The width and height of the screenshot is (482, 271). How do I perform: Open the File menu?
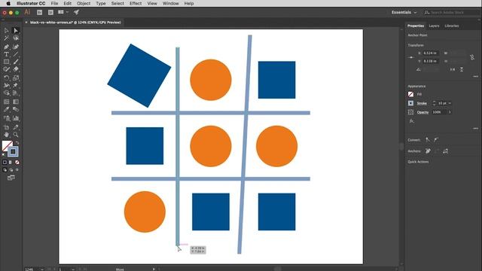click(54, 3)
